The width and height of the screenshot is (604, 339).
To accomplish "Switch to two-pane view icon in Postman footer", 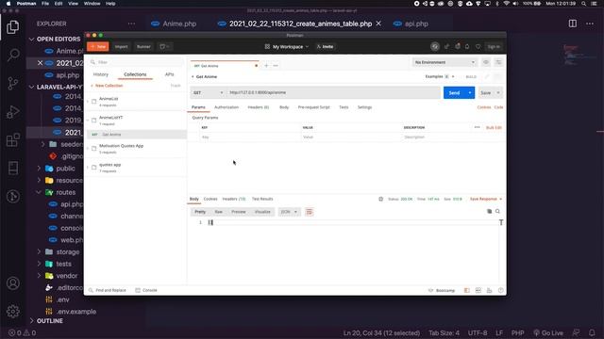I will (478, 290).
